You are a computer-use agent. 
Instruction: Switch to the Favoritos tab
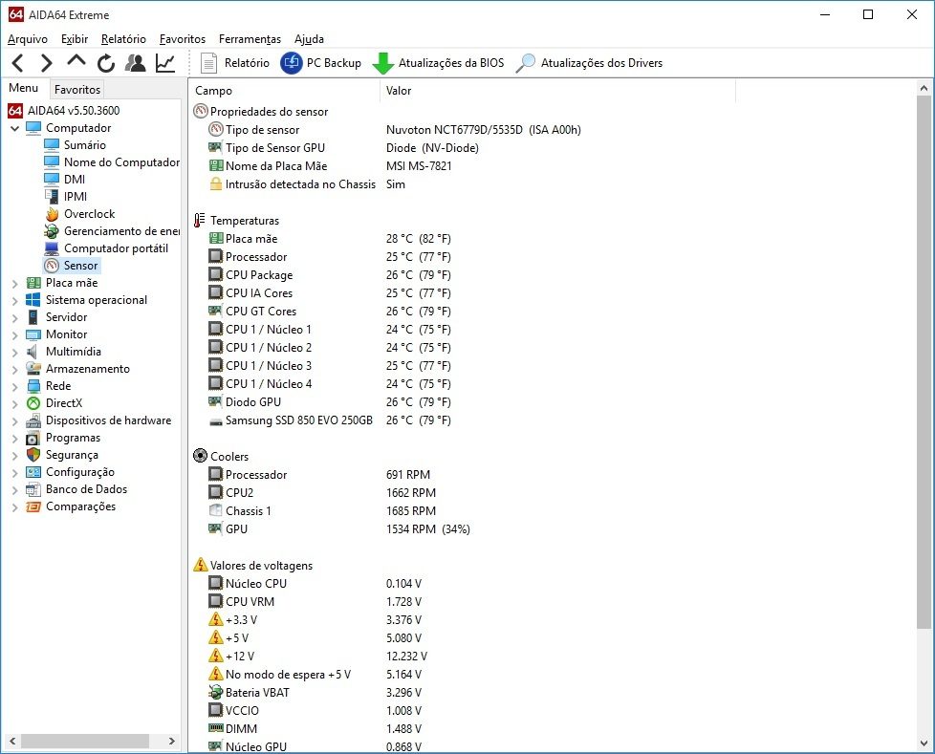[x=76, y=90]
